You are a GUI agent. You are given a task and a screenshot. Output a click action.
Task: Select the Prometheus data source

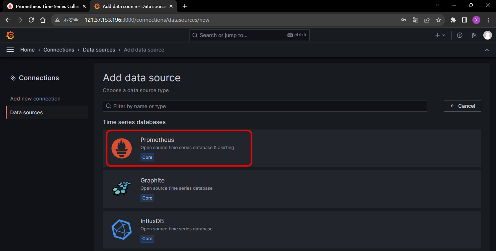(292, 148)
